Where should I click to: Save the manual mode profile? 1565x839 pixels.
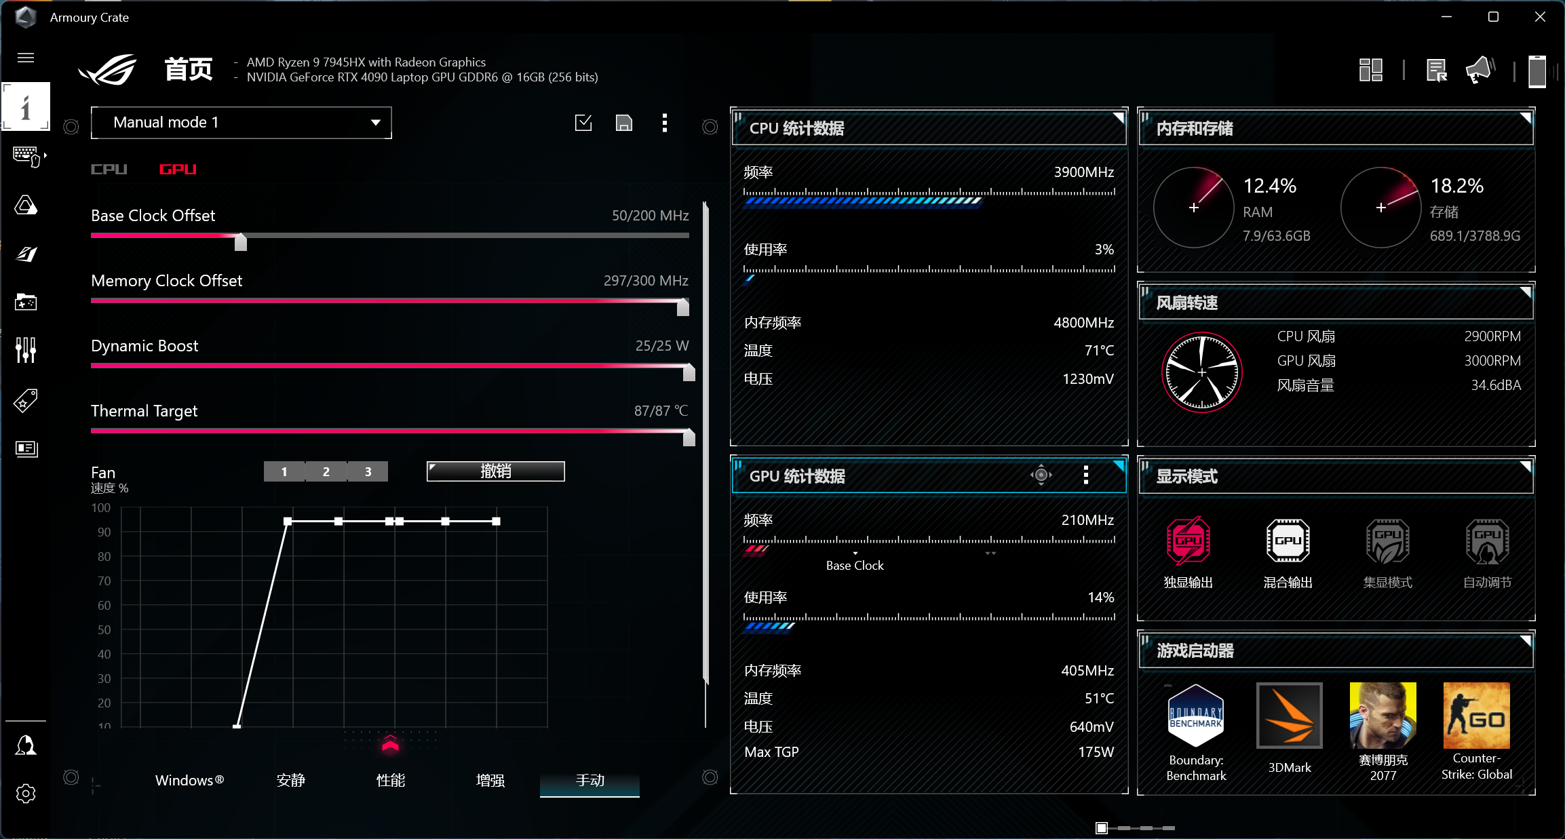tap(624, 123)
